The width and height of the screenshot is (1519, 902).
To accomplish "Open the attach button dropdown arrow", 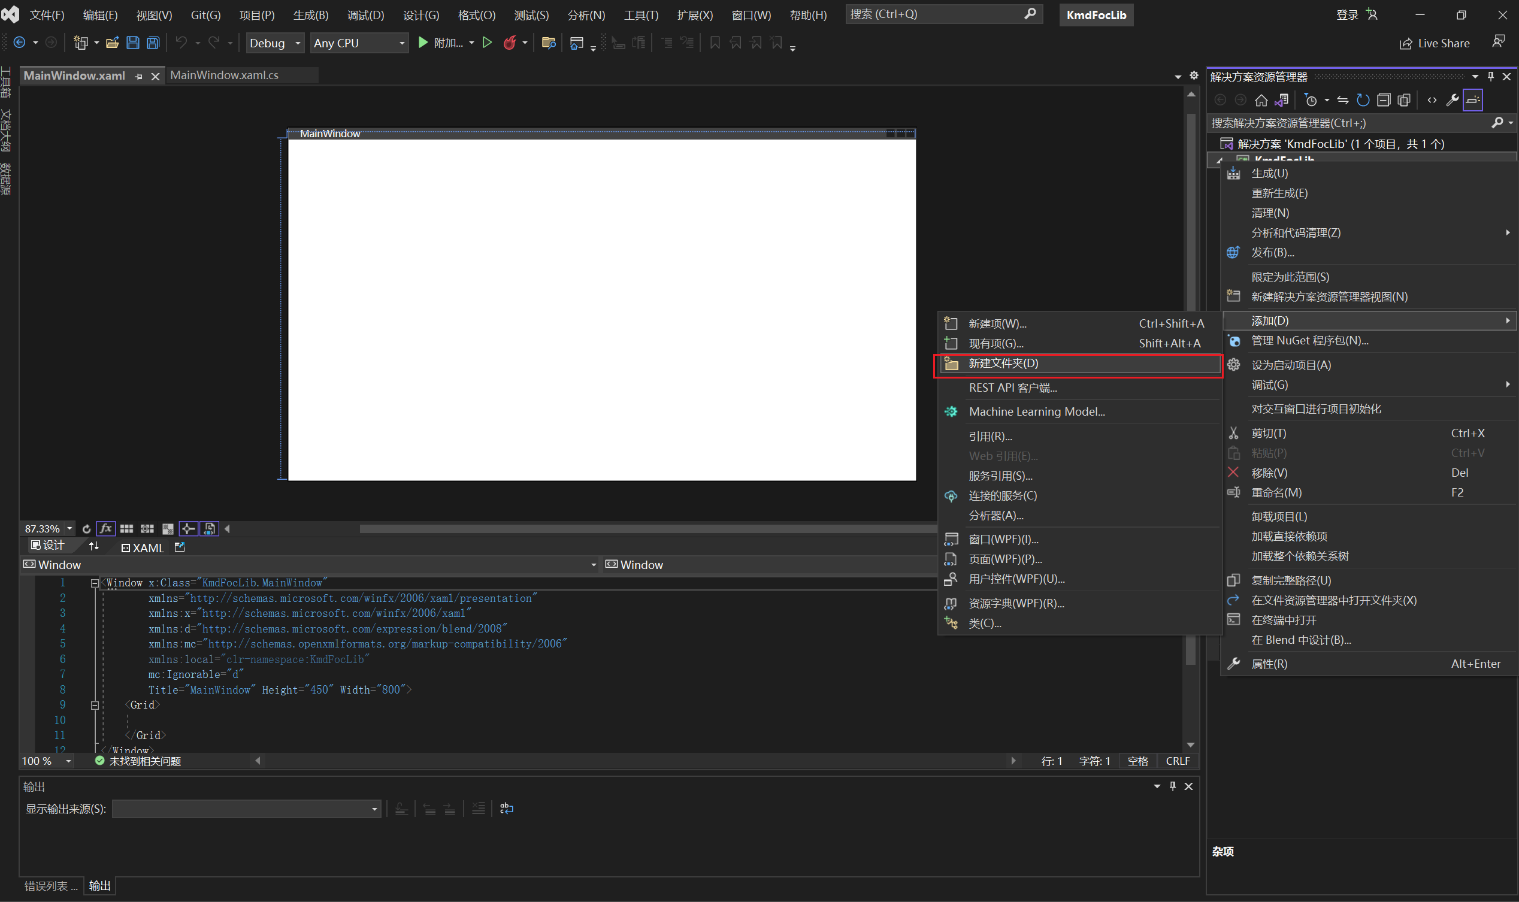I will click(471, 43).
